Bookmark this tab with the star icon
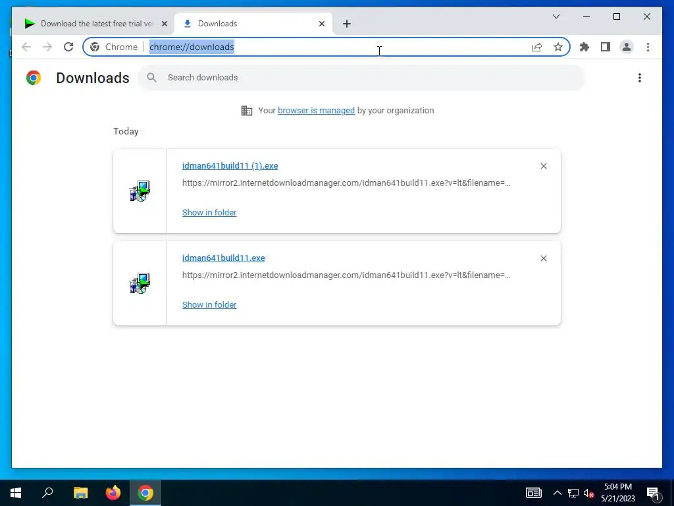 558,47
